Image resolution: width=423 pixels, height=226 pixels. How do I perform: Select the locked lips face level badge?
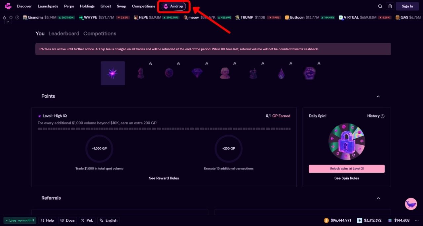tap(309, 73)
